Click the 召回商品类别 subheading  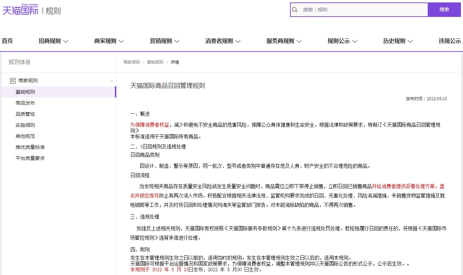(x=145, y=155)
